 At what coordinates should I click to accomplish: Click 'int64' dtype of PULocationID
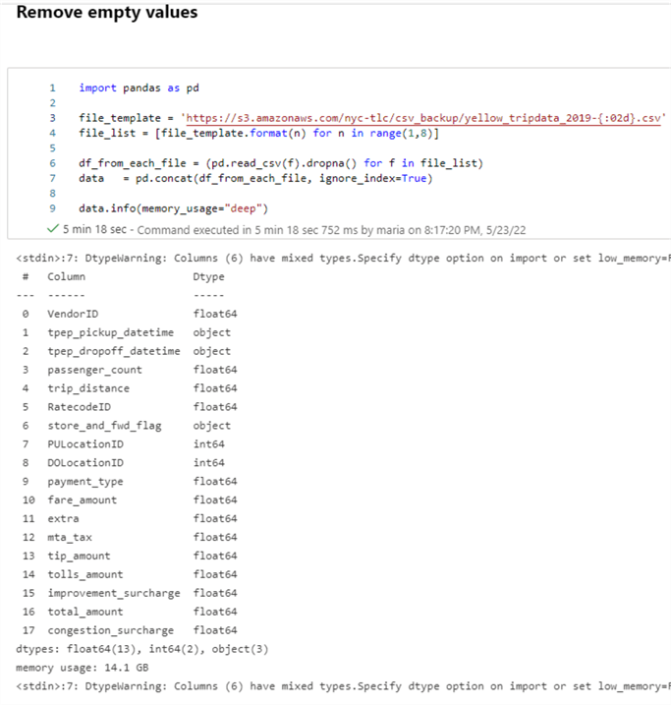(209, 444)
